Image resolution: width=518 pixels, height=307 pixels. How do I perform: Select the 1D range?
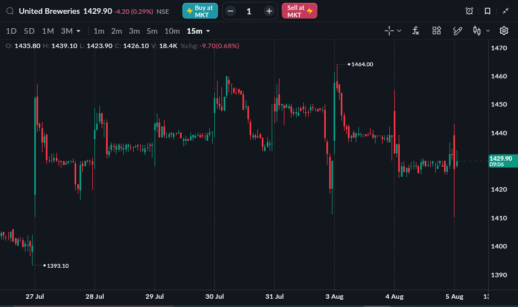(x=11, y=31)
